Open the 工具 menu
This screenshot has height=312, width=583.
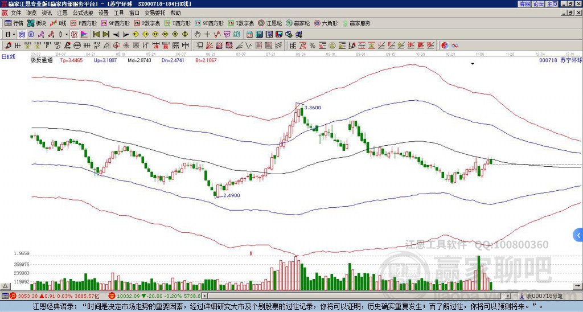tap(118, 13)
